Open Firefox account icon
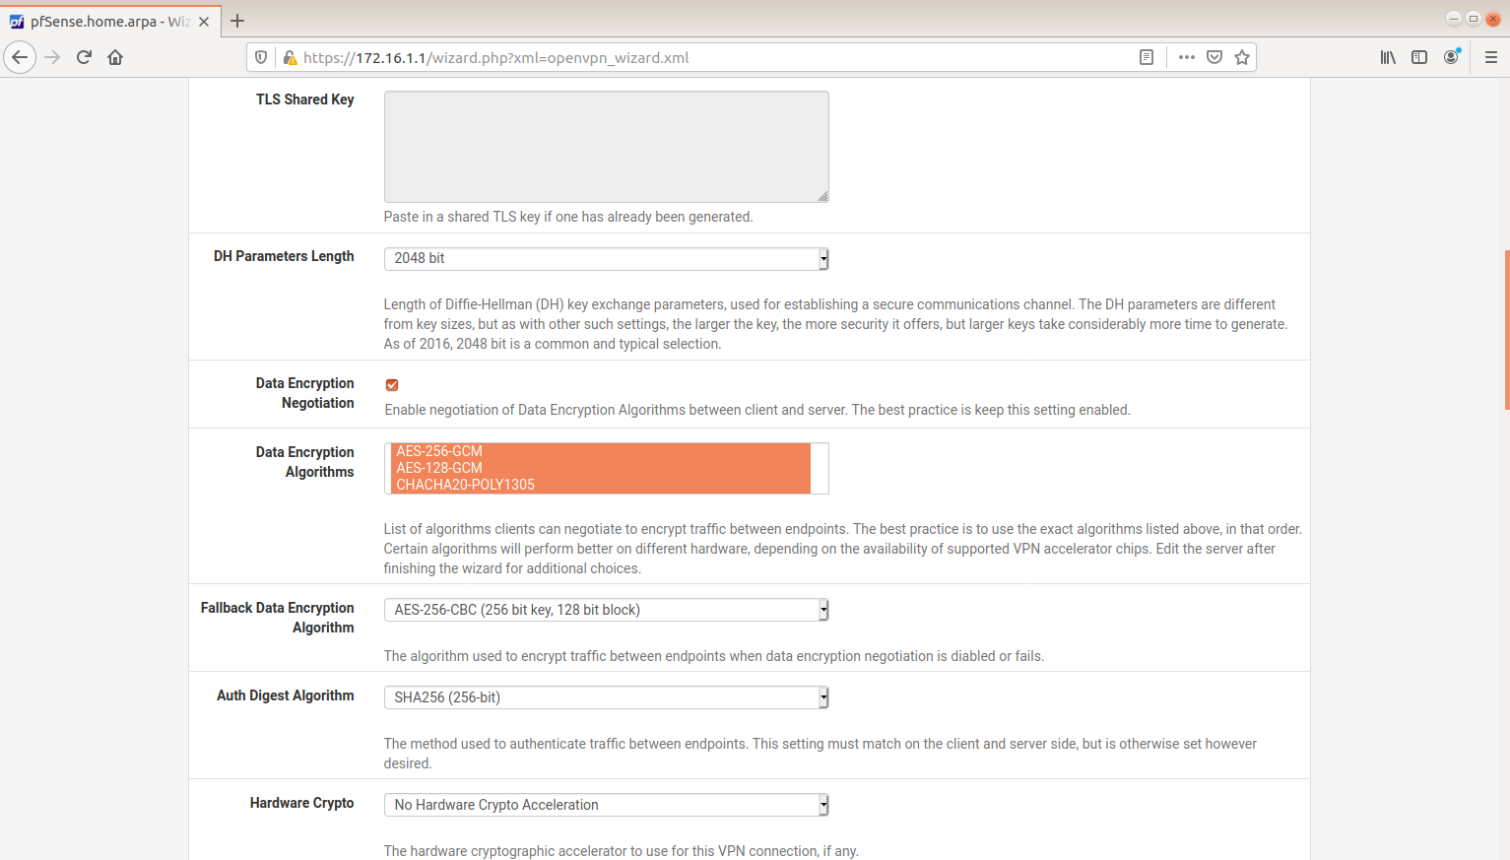 (1451, 57)
